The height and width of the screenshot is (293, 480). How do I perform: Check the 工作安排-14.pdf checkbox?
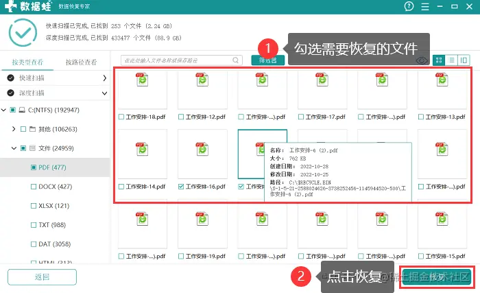click(x=121, y=187)
